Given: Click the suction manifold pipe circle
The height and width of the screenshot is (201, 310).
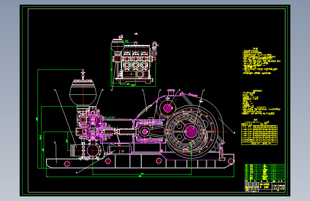Looking at the screenshot, I should pyautogui.click(x=93, y=151).
